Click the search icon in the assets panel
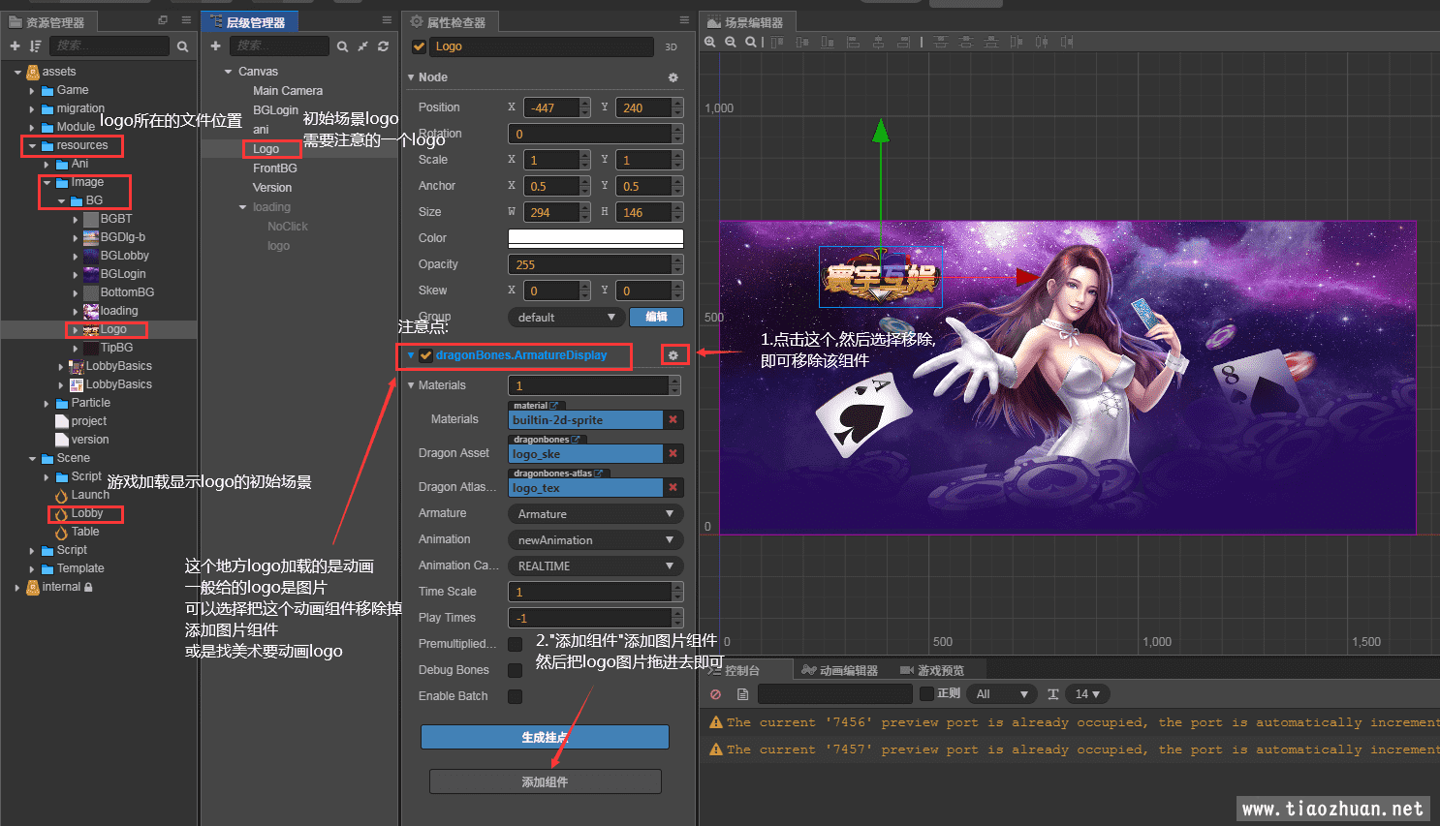 (182, 46)
